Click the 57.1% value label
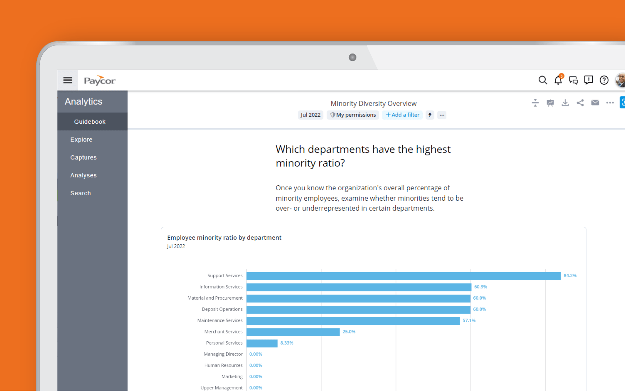 [x=469, y=320]
